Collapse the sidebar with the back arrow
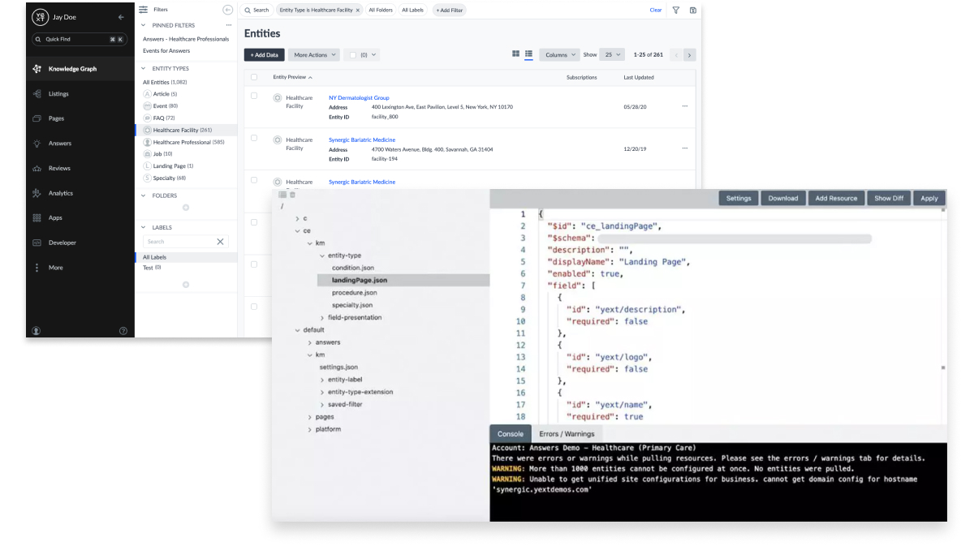Screen dimensions: 974x550 coord(121,17)
